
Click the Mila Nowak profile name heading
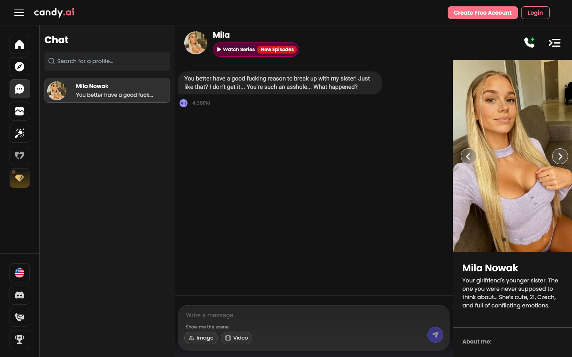[490, 268]
